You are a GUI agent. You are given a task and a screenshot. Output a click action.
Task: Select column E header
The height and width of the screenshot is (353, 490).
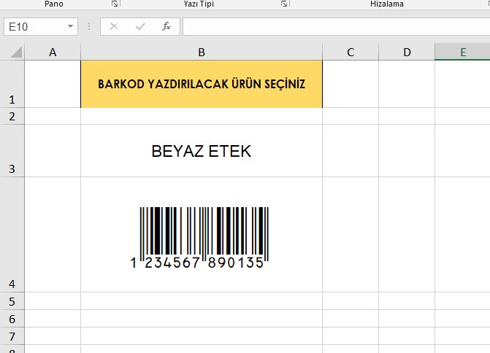462,52
